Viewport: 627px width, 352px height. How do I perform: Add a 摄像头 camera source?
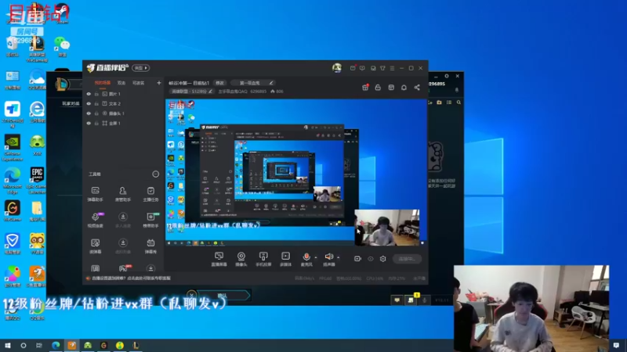pyautogui.click(x=241, y=259)
